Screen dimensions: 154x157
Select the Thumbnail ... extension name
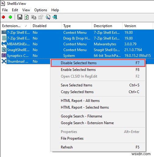18,61
